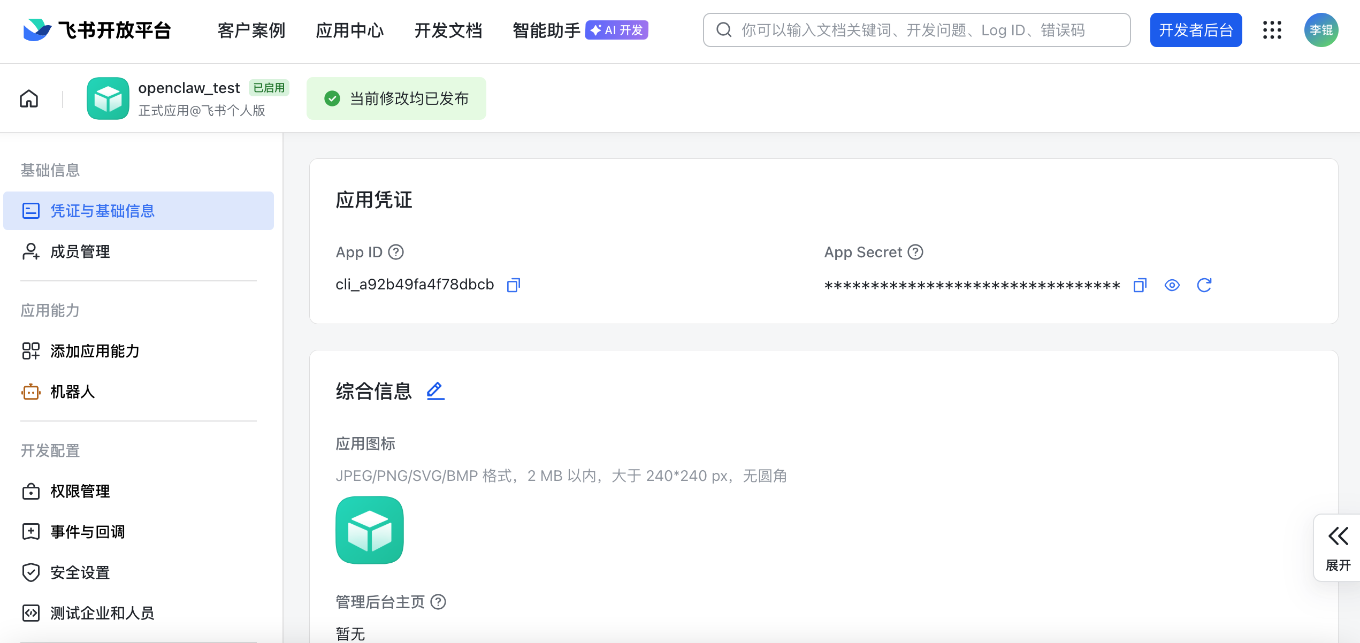
Task: Open 开发文档 in top navigation
Action: point(448,30)
